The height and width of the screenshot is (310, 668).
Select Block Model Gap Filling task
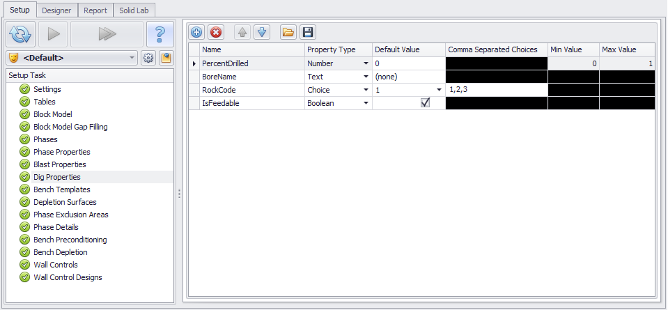[71, 127]
